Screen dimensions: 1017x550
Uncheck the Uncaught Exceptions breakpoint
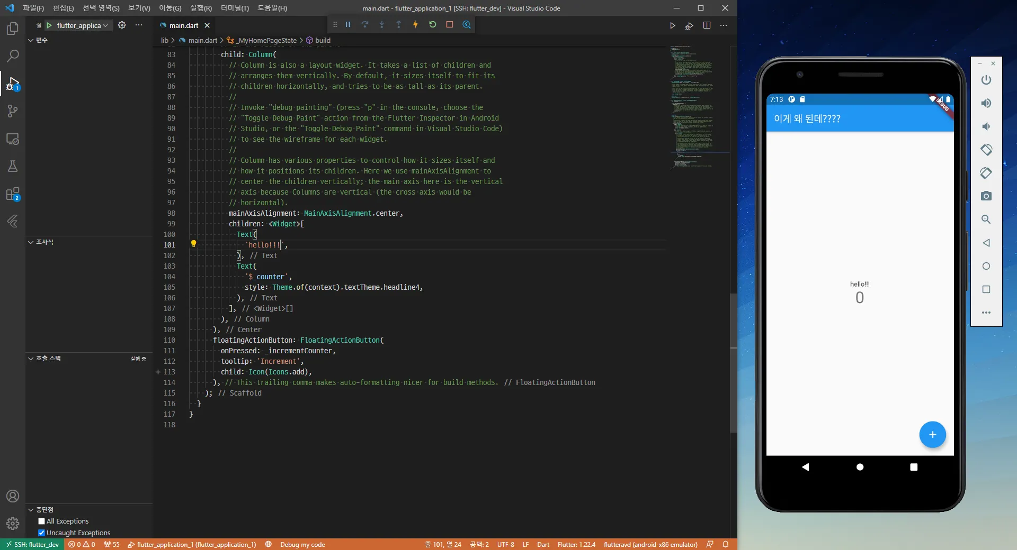click(x=42, y=533)
